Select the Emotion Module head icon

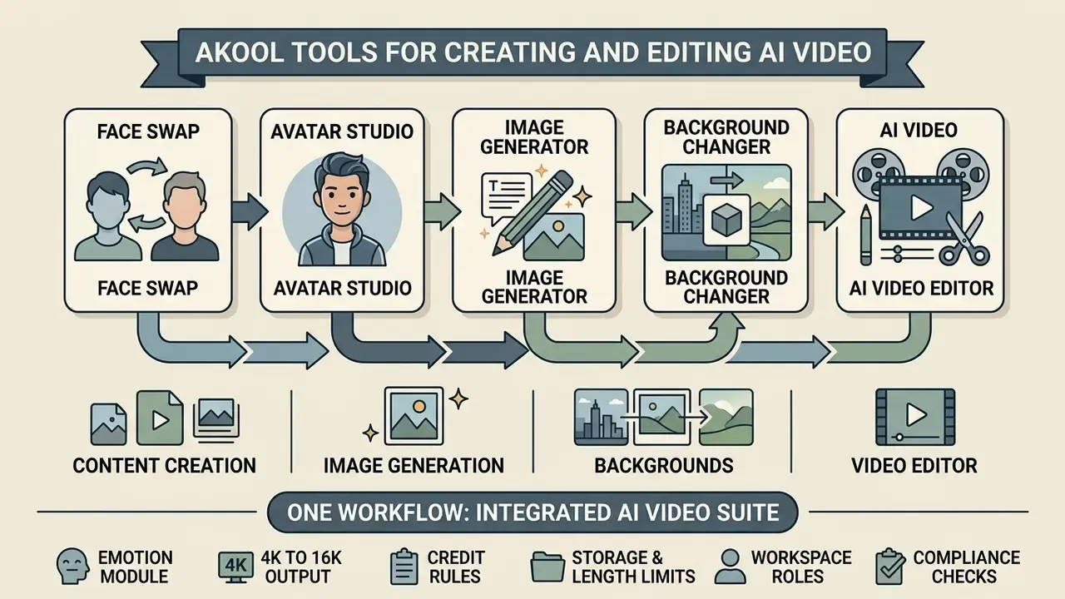73,567
